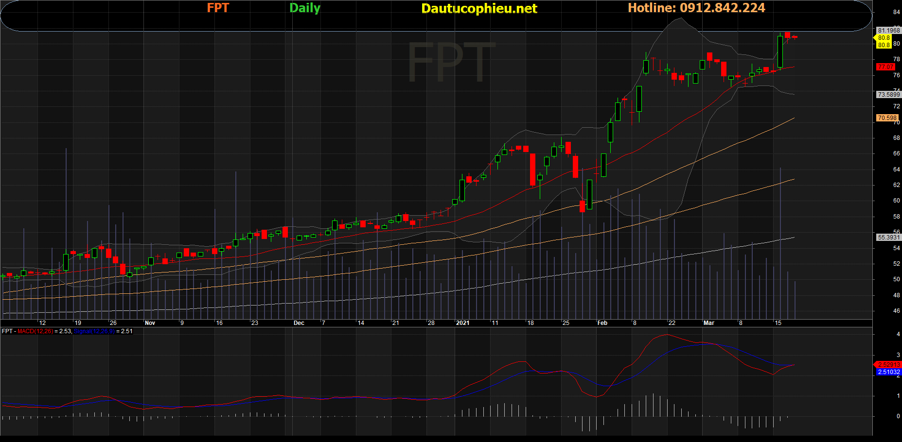This screenshot has height=442, width=902.
Task: Click date axis label 15
Action: coord(778,323)
